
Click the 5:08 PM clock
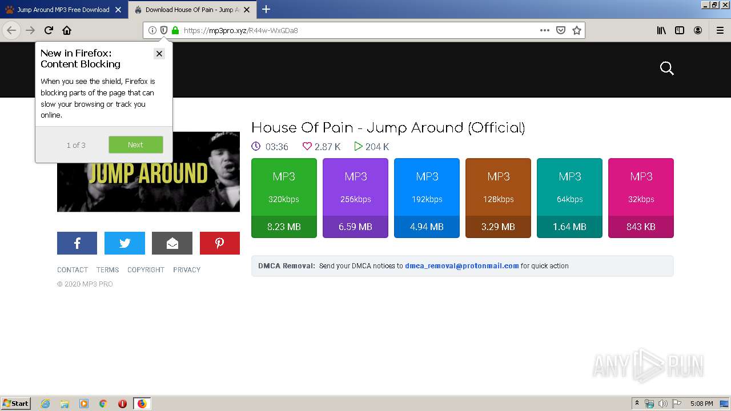click(701, 404)
